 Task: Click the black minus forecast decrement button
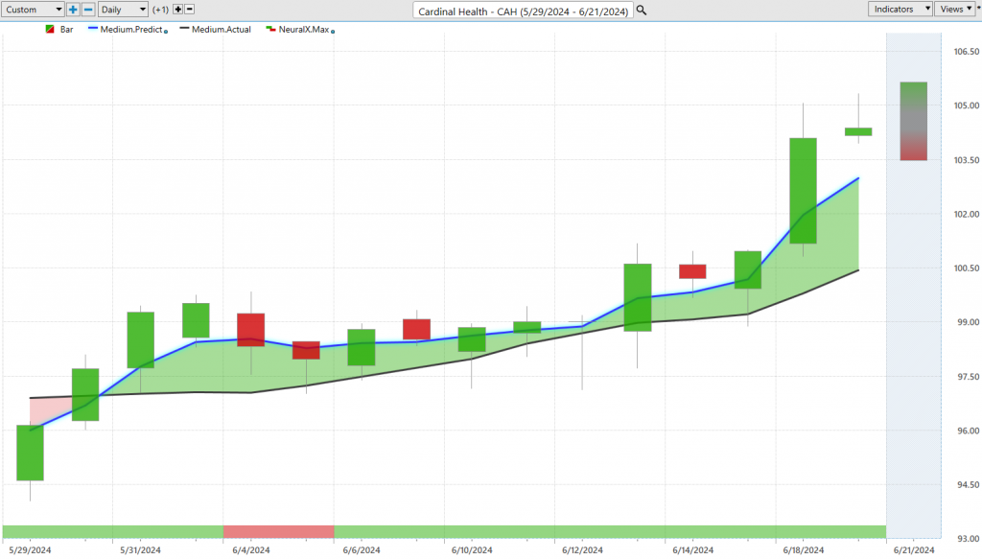point(189,10)
